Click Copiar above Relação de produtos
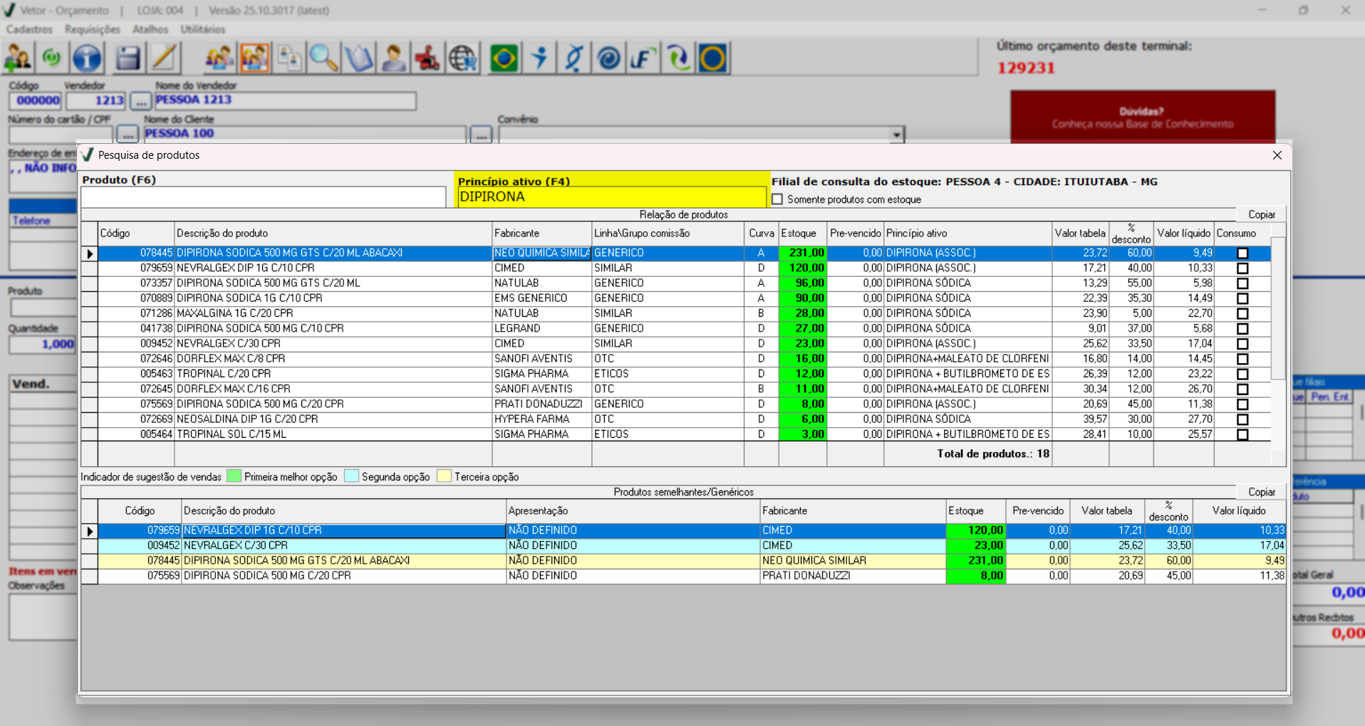The image size is (1365, 726). coord(1261,214)
